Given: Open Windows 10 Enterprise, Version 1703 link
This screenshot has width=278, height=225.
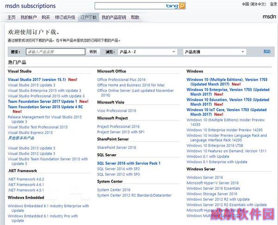Looking at the screenshot, I should click(228, 92).
